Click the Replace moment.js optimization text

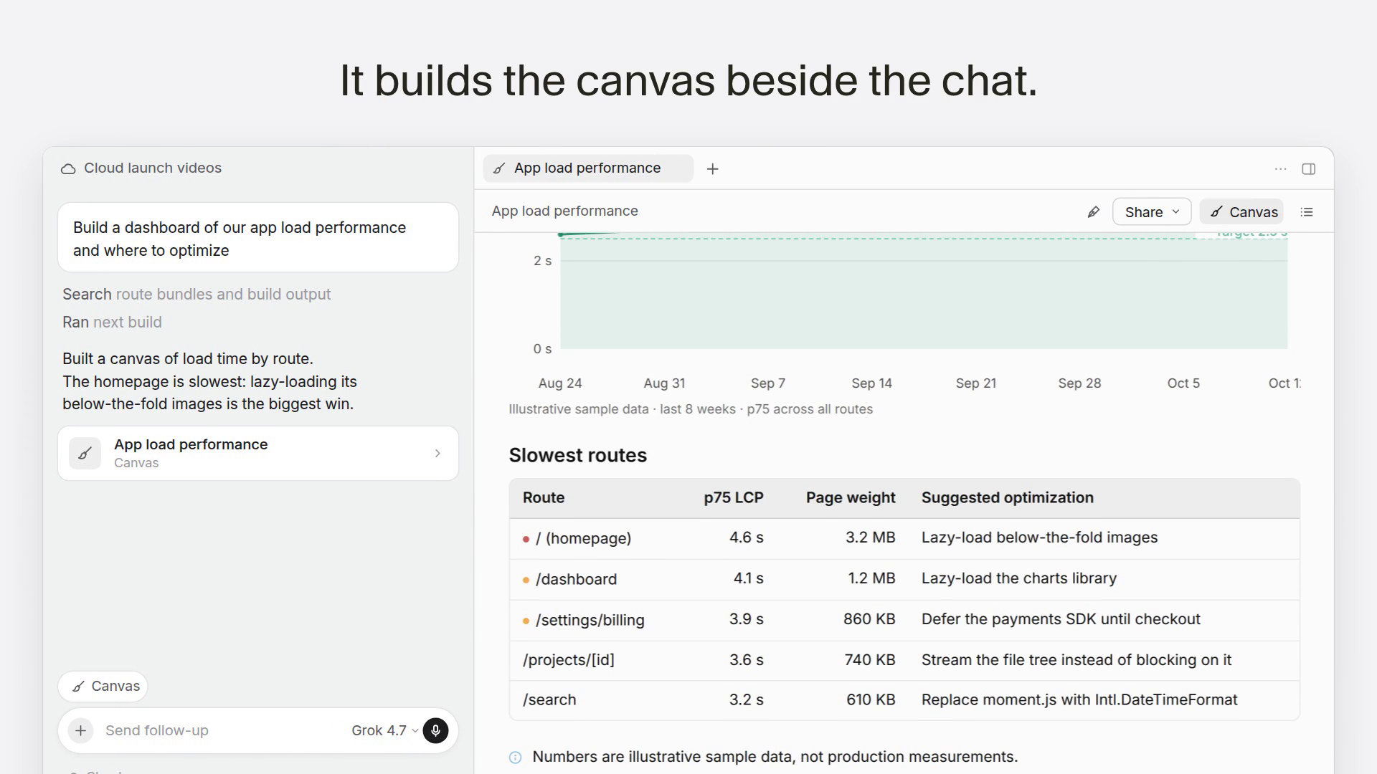point(1079,700)
